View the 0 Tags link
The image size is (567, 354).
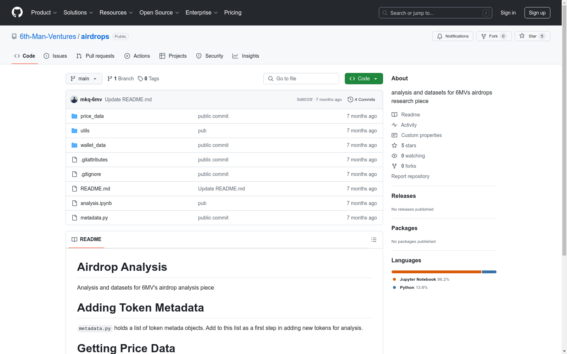148,79
